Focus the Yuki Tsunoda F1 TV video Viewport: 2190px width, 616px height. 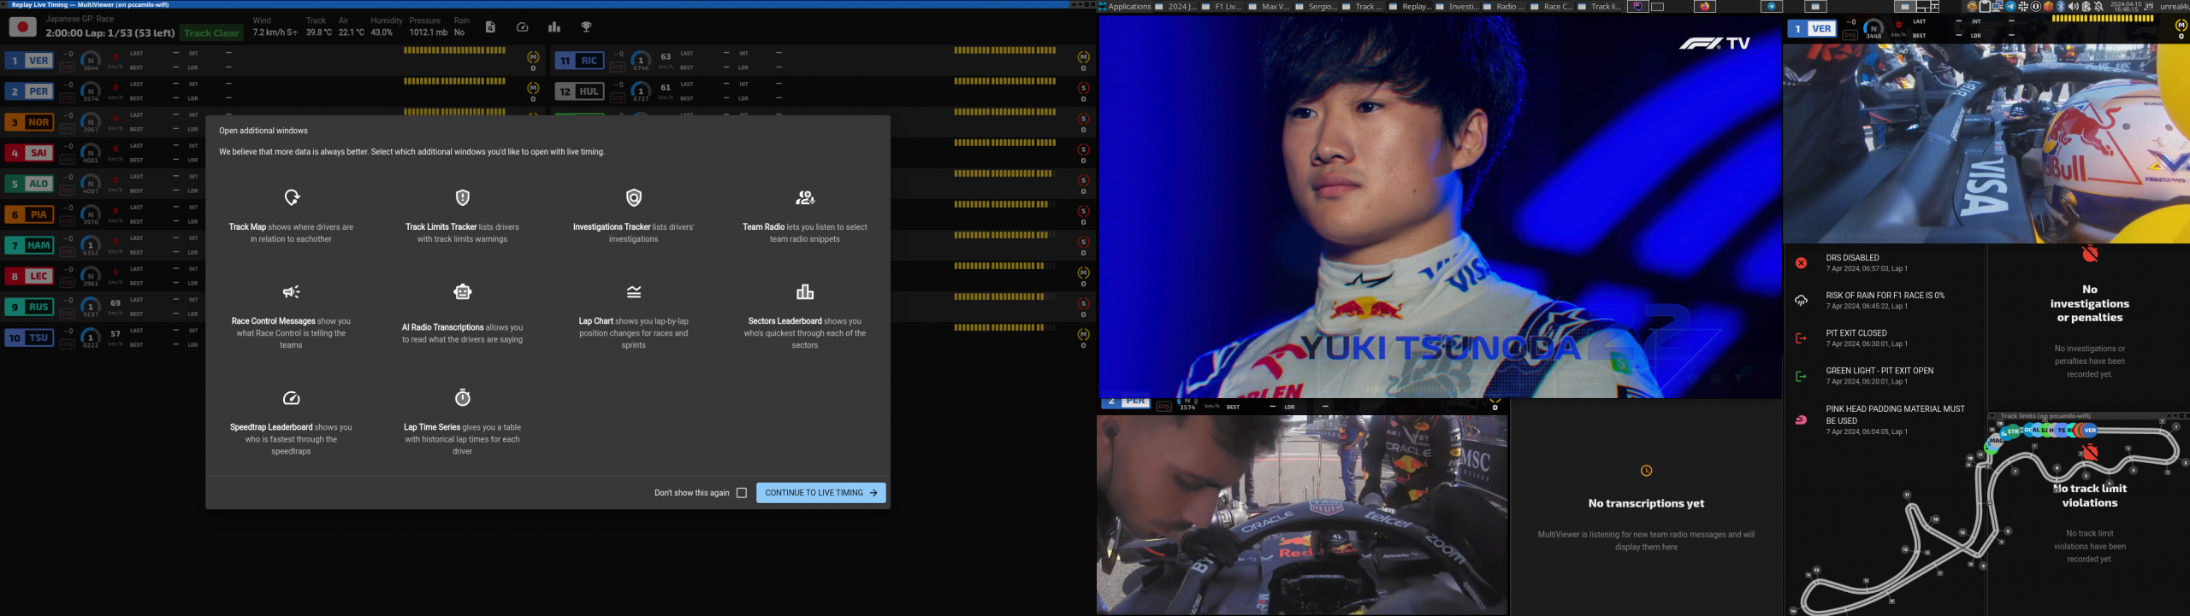click(x=1440, y=206)
